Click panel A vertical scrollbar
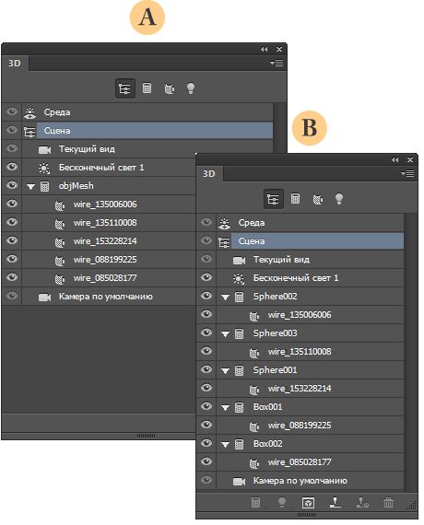This screenshot has width=424, height=525. click(279, 127)
